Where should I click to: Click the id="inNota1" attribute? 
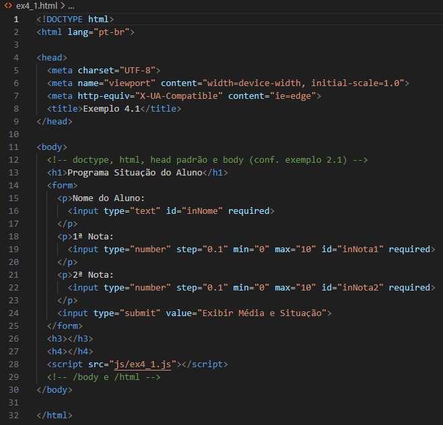(x=353, y=249)
